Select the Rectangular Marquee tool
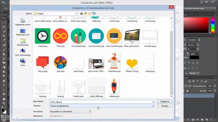 click(x=4, y=23)
